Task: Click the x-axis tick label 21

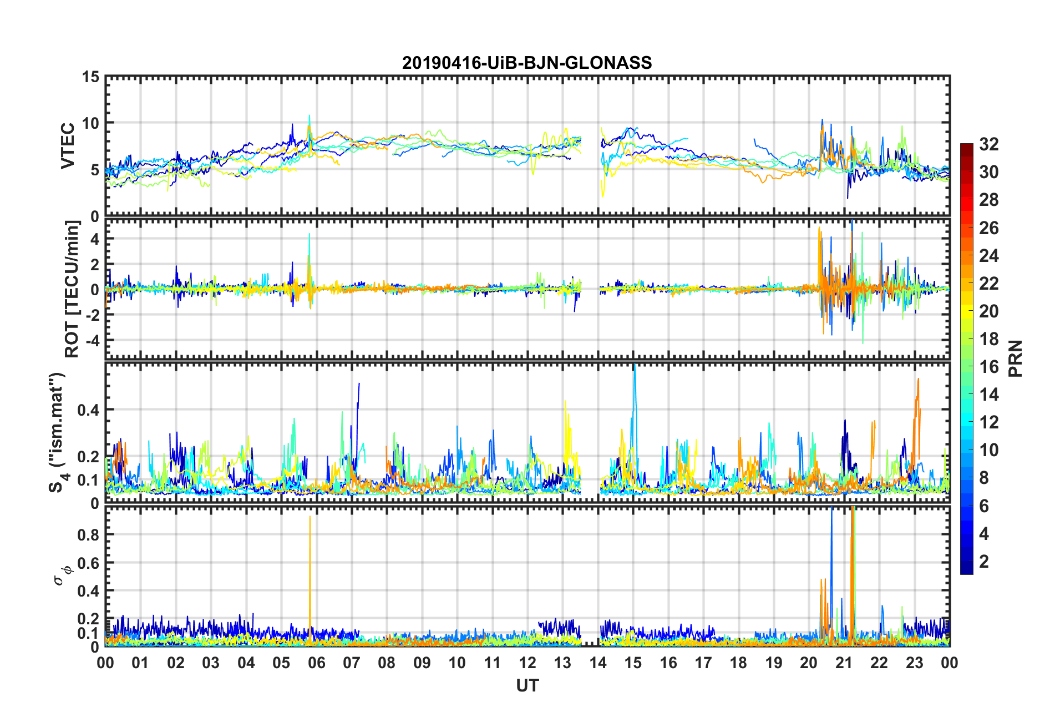Action: [x=844, y=663]
